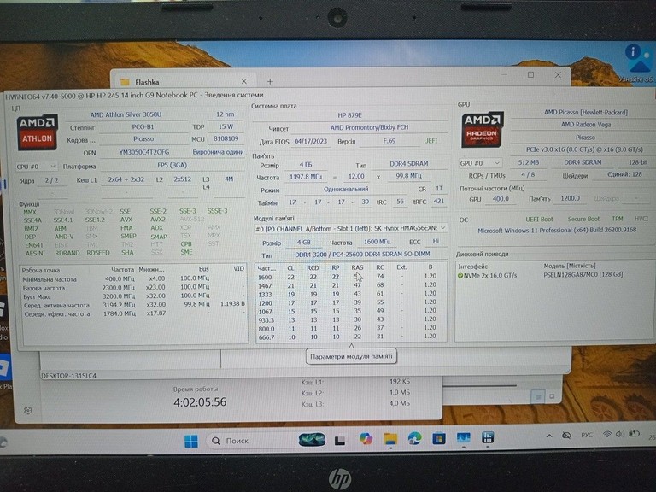
Task: Launch Microsoft Edge from taskbar
Action: point(414,438)
